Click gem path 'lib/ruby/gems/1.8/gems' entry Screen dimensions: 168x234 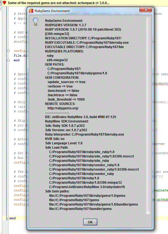(x=87, y=196)
